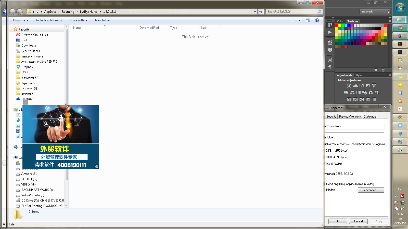Image resolution: width=408 pixels, height=229 pixels.
Task: Click Cancel in the Properties dialog
Action: (x=358, y=221)
